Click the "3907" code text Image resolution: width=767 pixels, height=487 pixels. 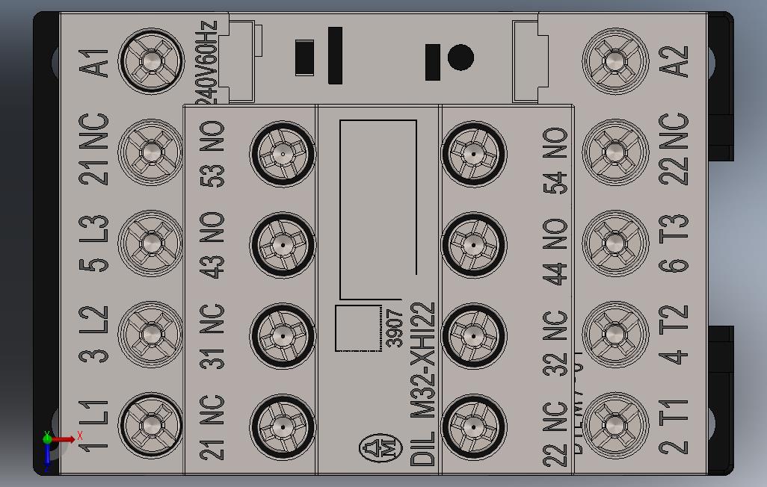point(394,328)
